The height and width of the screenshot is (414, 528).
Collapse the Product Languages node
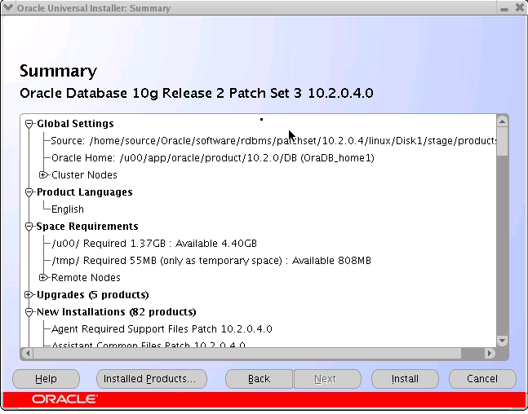click(29, 192)
